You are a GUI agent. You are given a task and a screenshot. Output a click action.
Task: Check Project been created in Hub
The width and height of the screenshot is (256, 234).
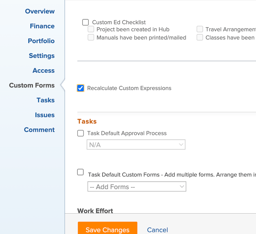pos(91,29)
